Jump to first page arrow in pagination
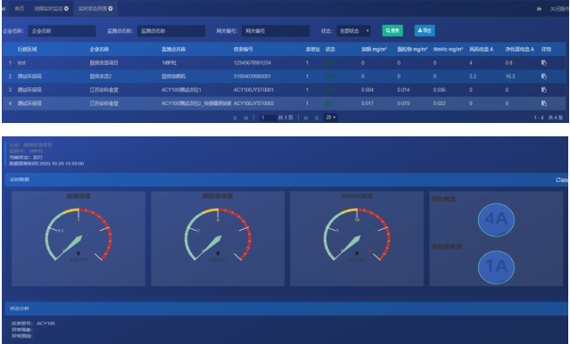Viewport: 570px width, 344px height. click(235, 118)
